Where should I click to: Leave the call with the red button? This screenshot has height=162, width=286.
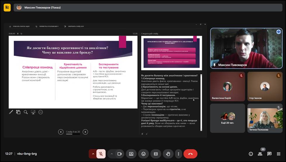tap(190, 154)
